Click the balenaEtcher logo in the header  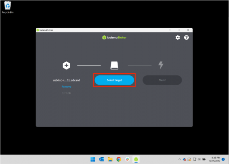[114, 38]
